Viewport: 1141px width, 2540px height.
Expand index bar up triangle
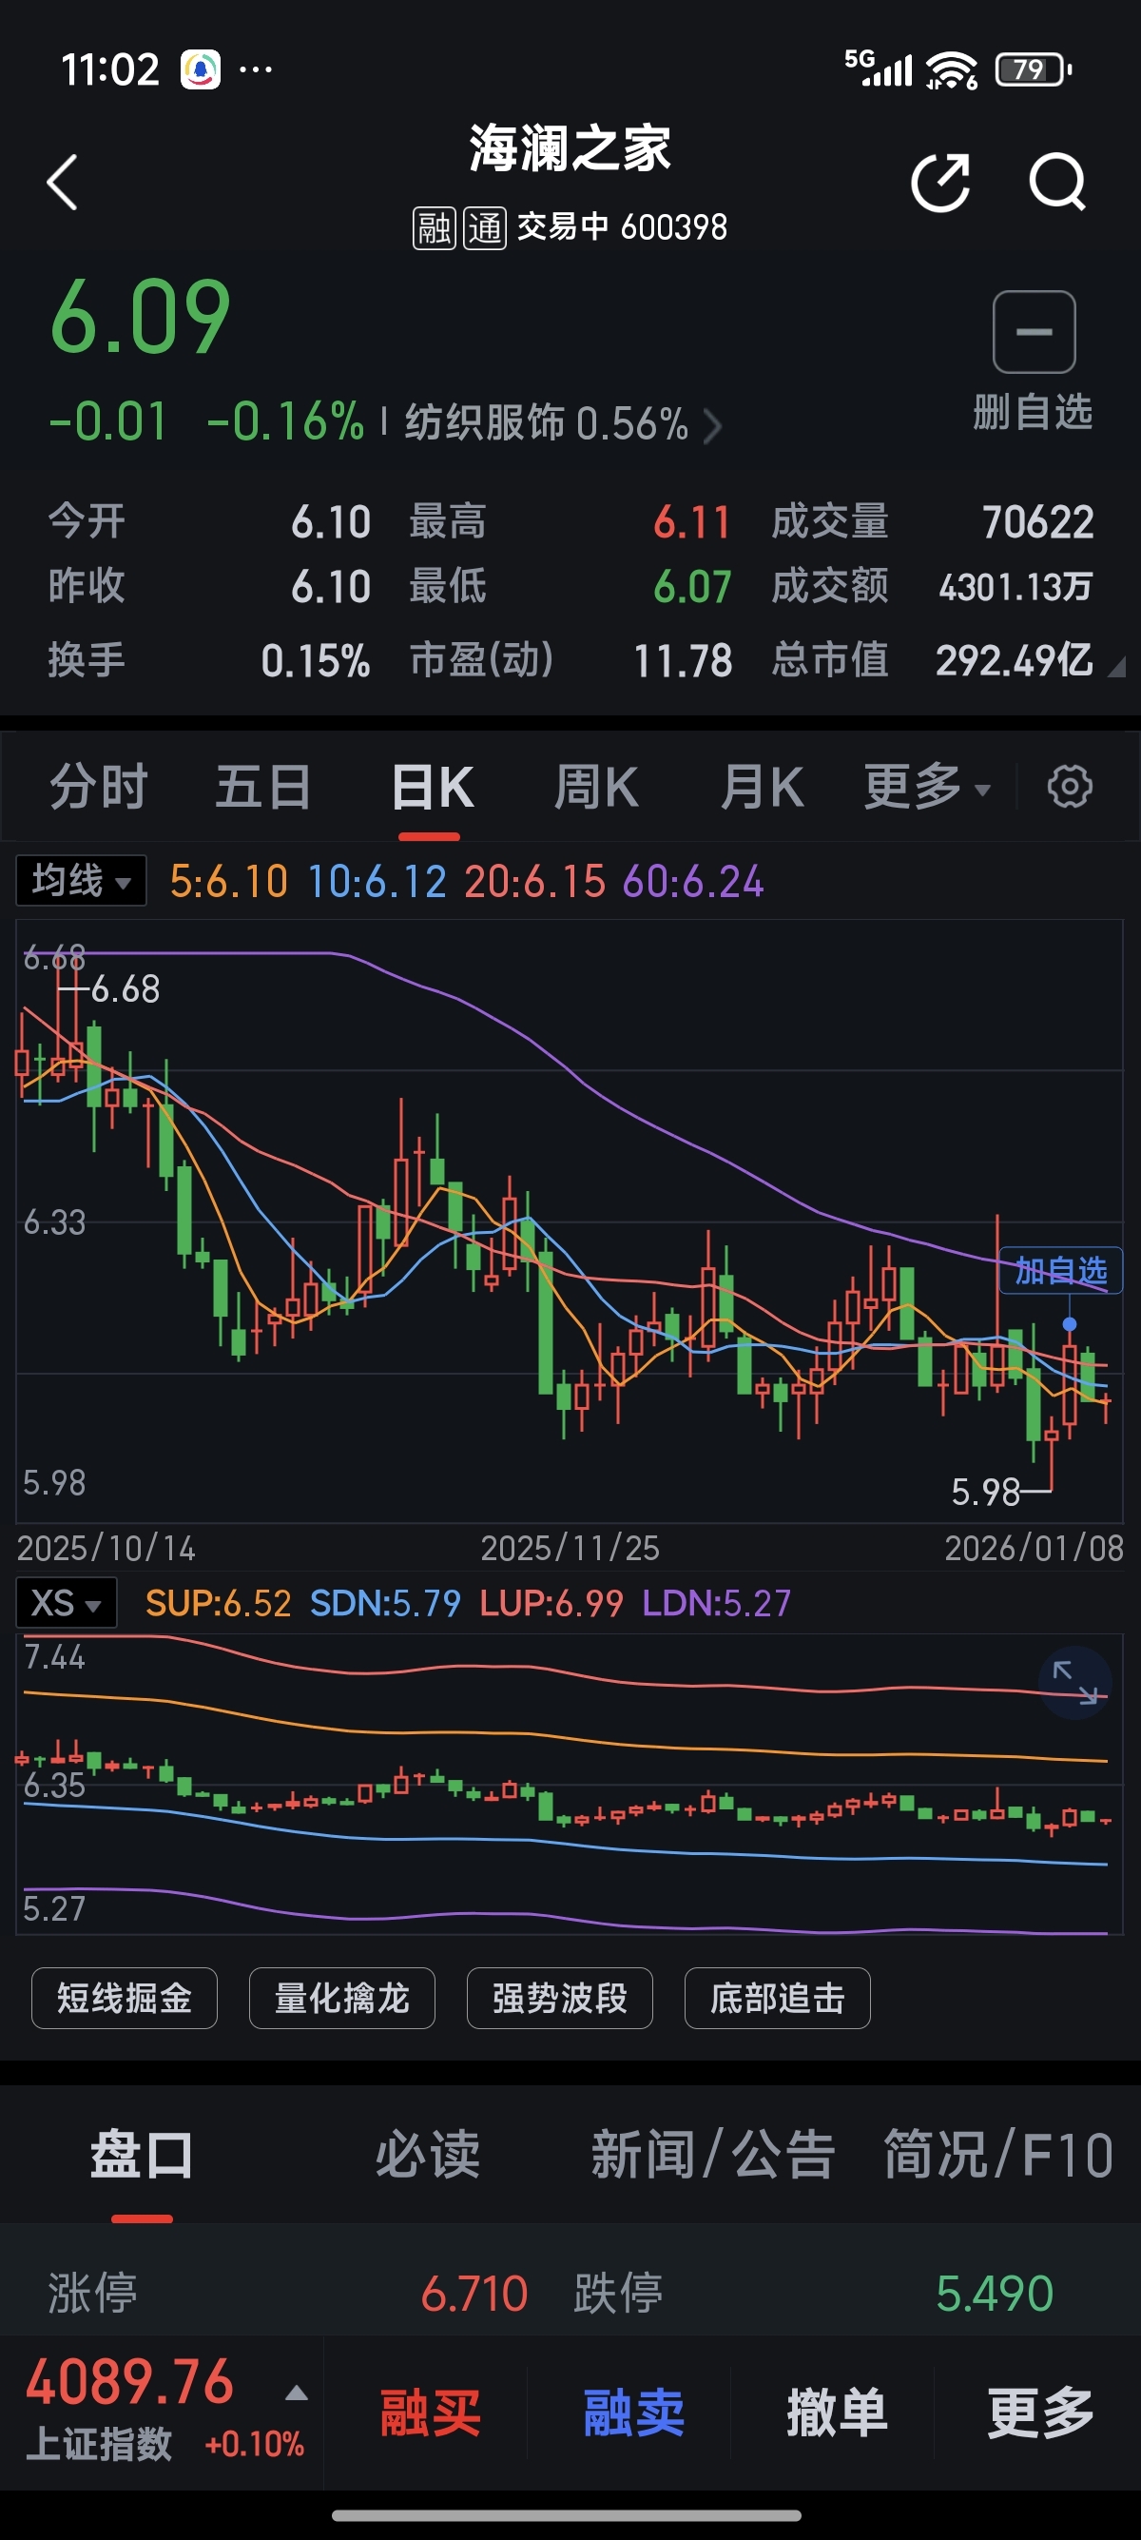tap(297, 2393)
